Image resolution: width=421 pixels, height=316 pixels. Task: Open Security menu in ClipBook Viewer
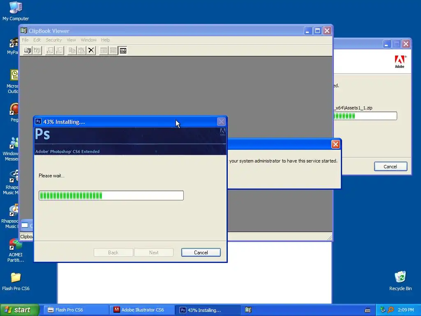click(x=54, y=40)
